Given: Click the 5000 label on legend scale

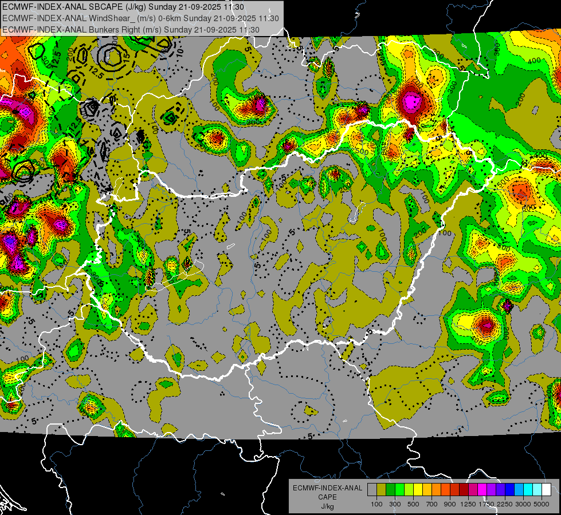Looking at the screenshot, I should tap(542, 504).
